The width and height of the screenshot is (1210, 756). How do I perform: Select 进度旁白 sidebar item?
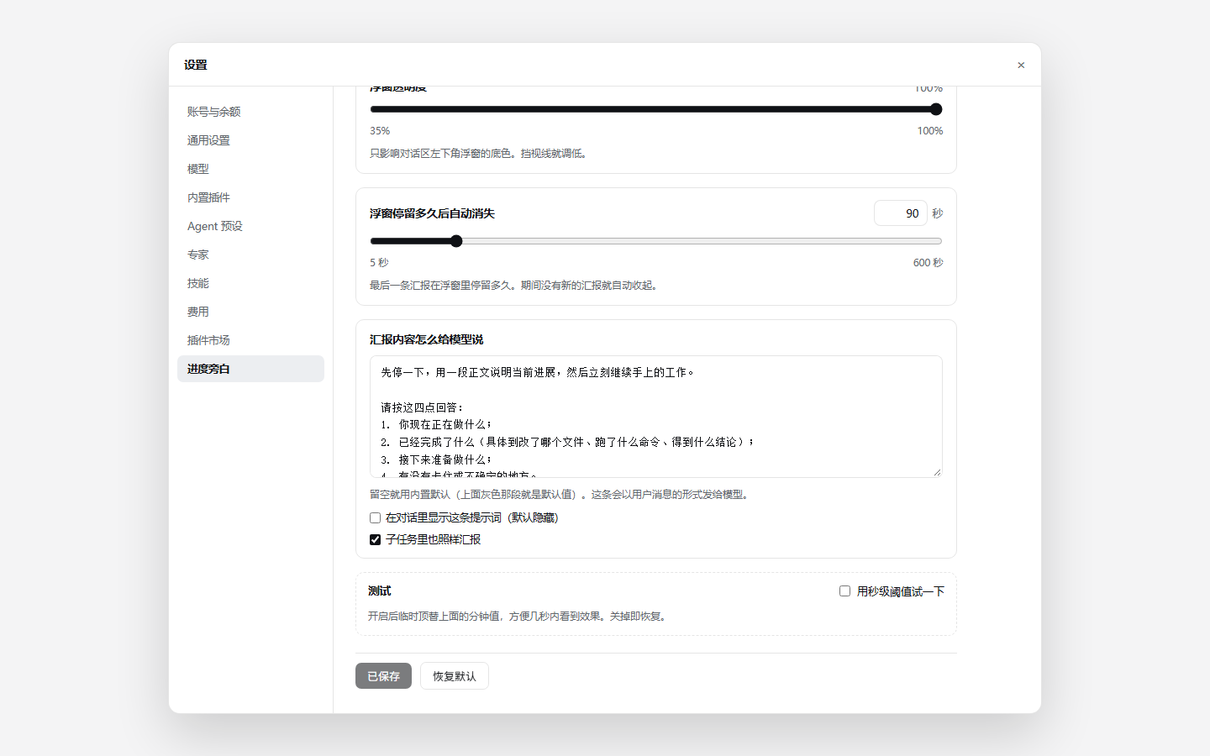tap(250, 369)
